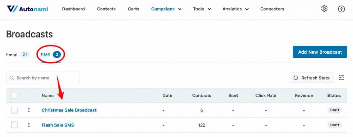Click the Refresh Stats button
The height and width of the screenshot is (137, 353).
pos(311,78)
